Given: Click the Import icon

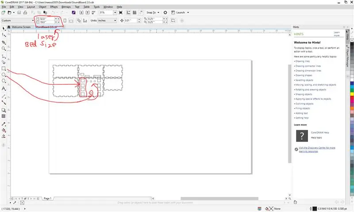Looking at the screenshot, I should click(81, 13).
